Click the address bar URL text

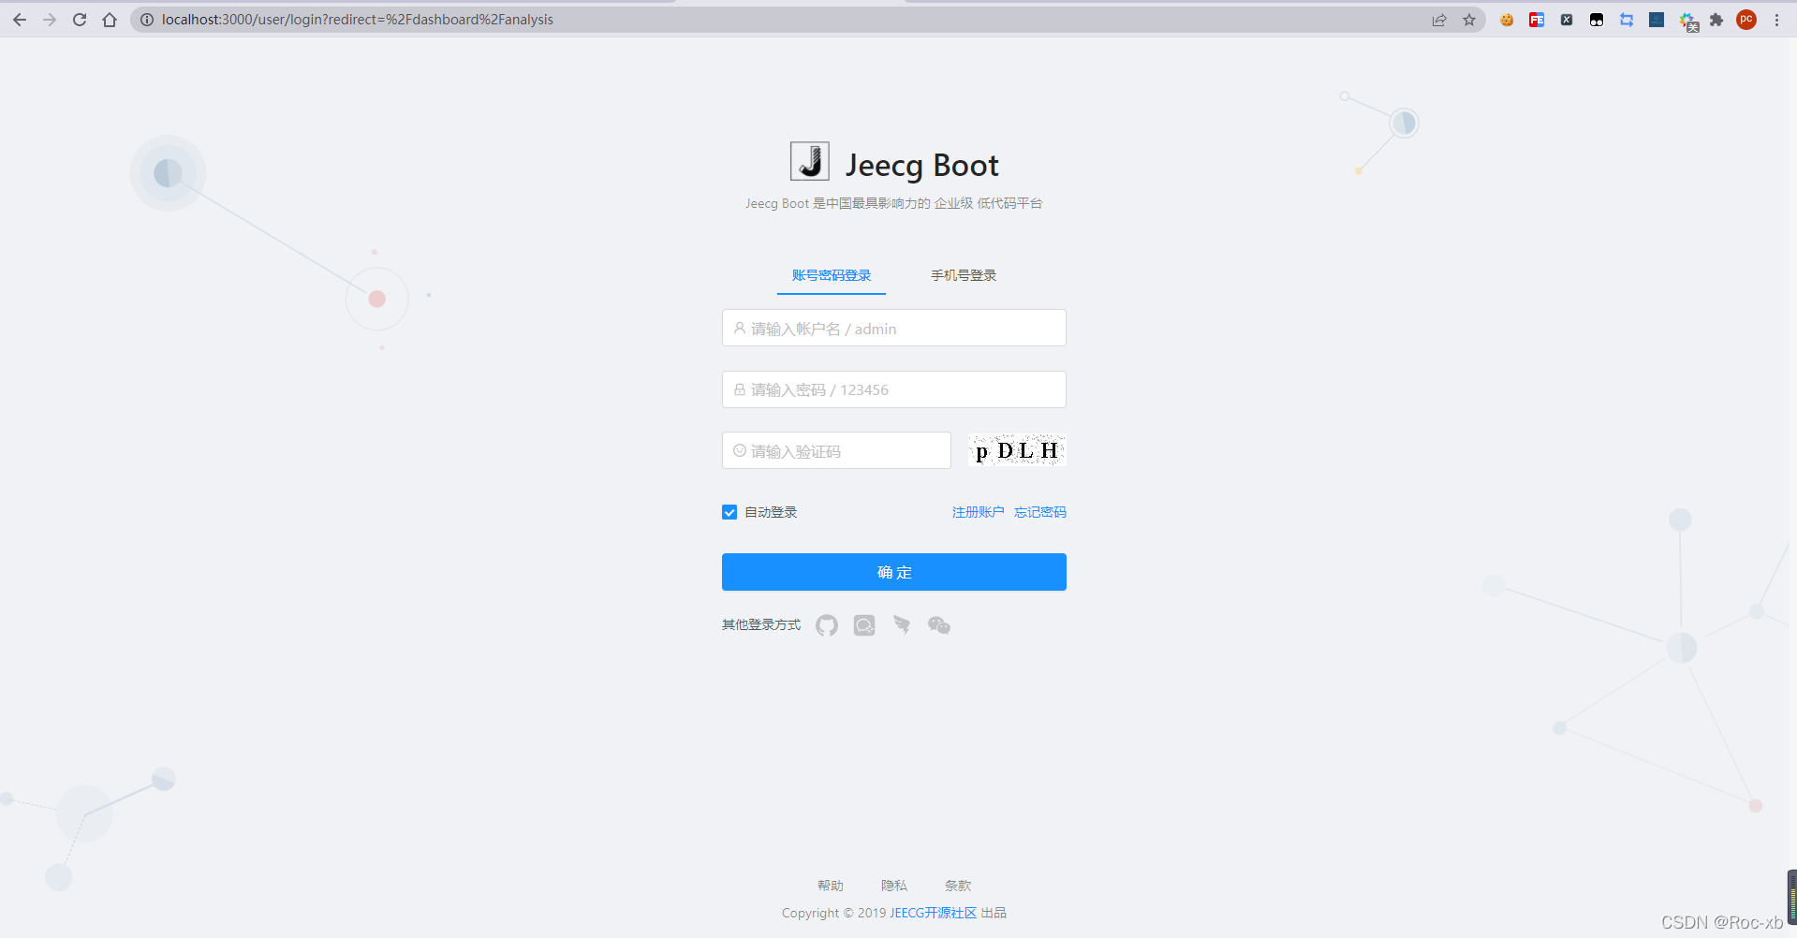[x=357, y=20]
